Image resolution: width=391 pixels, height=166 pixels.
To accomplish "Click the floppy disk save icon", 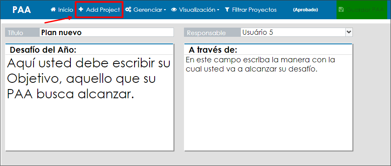I will [341, 10].
